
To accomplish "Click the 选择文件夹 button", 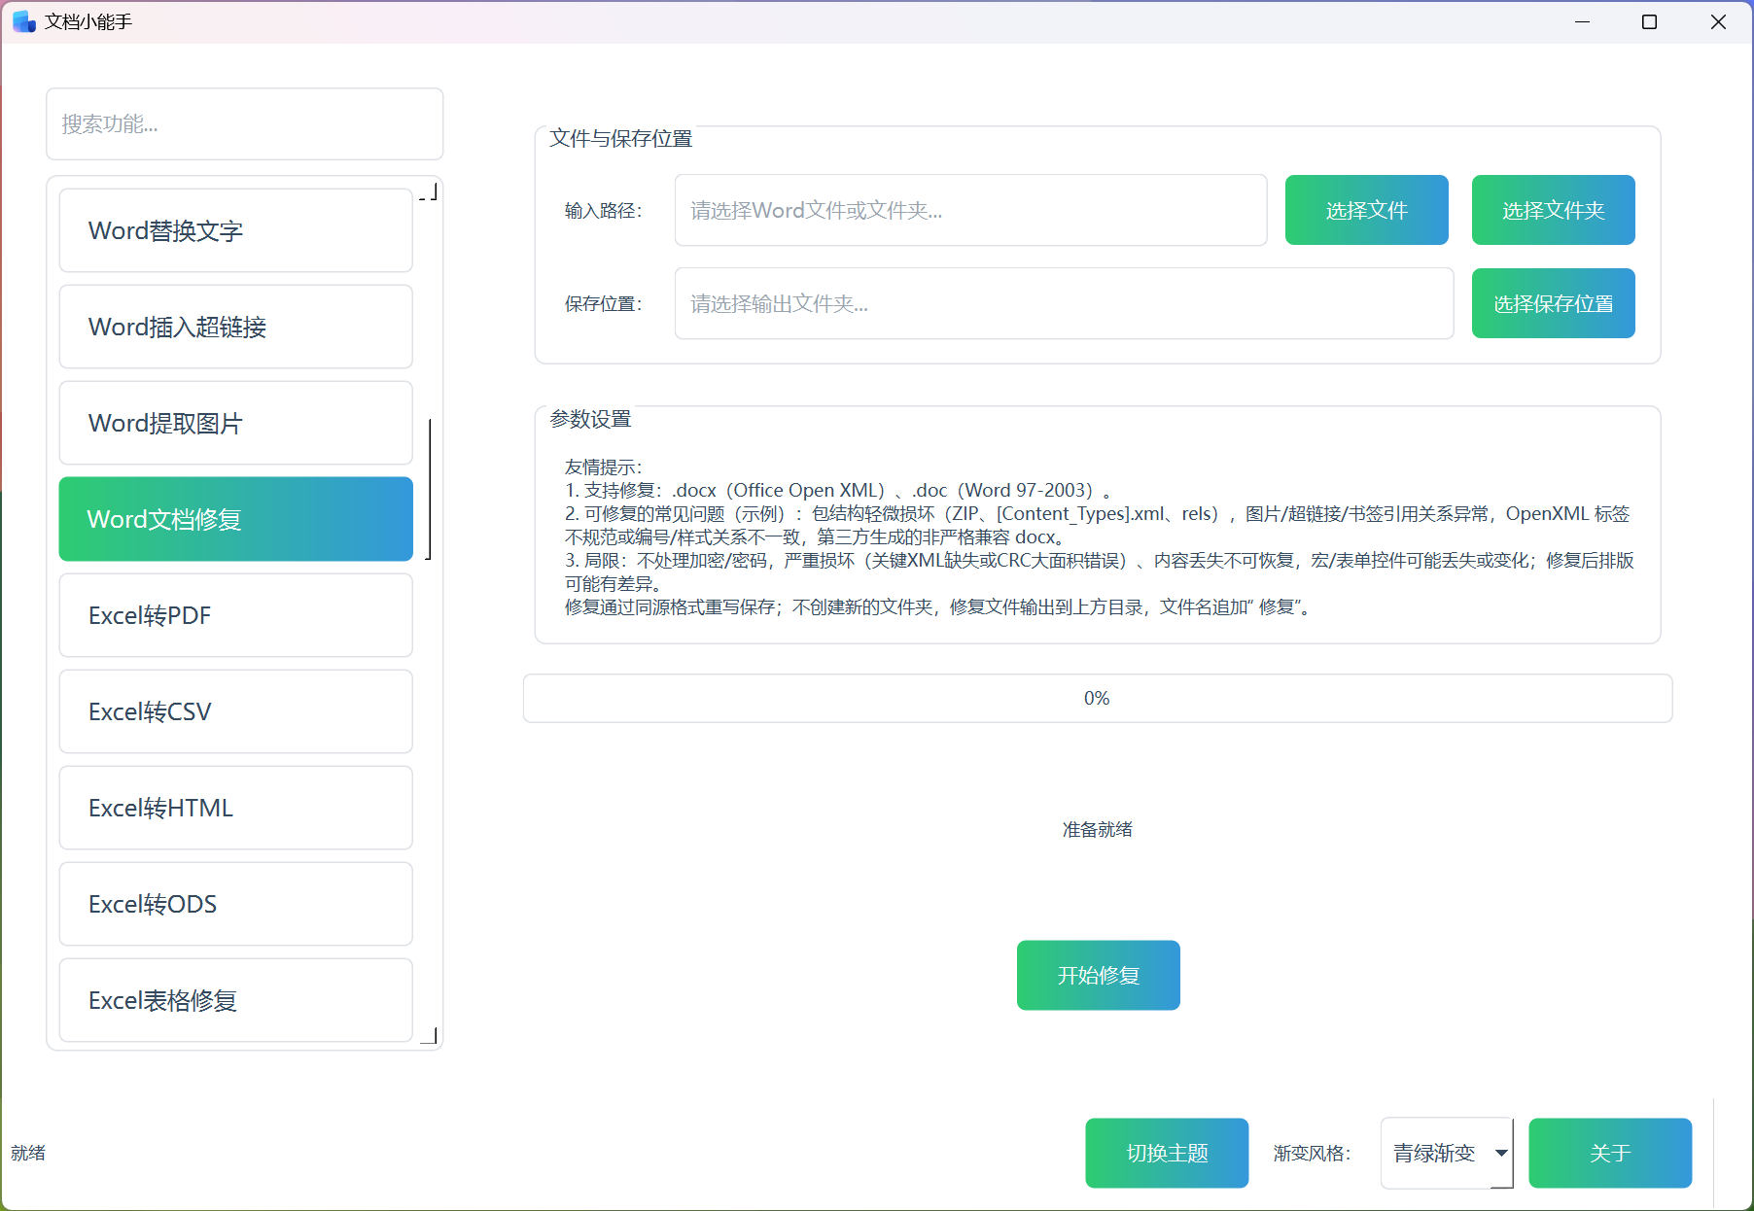I will 1553,210.
